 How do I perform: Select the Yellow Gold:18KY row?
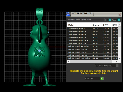pos(93,38)
